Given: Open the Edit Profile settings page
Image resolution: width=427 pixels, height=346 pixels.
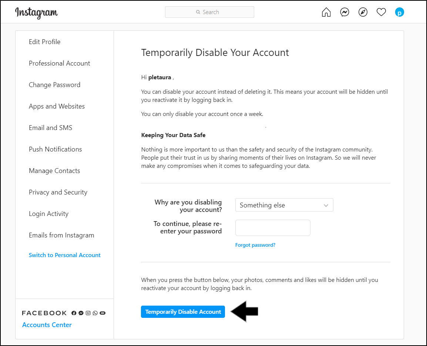Looking at the screenshot, I should click(45, 42).
